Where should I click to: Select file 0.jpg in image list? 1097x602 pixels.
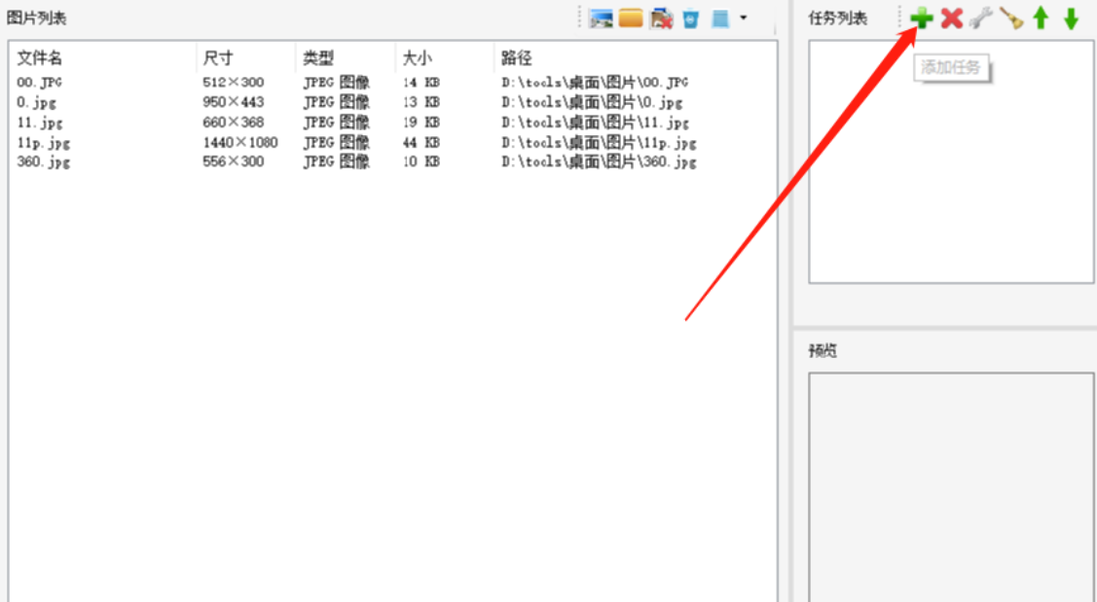36,103
